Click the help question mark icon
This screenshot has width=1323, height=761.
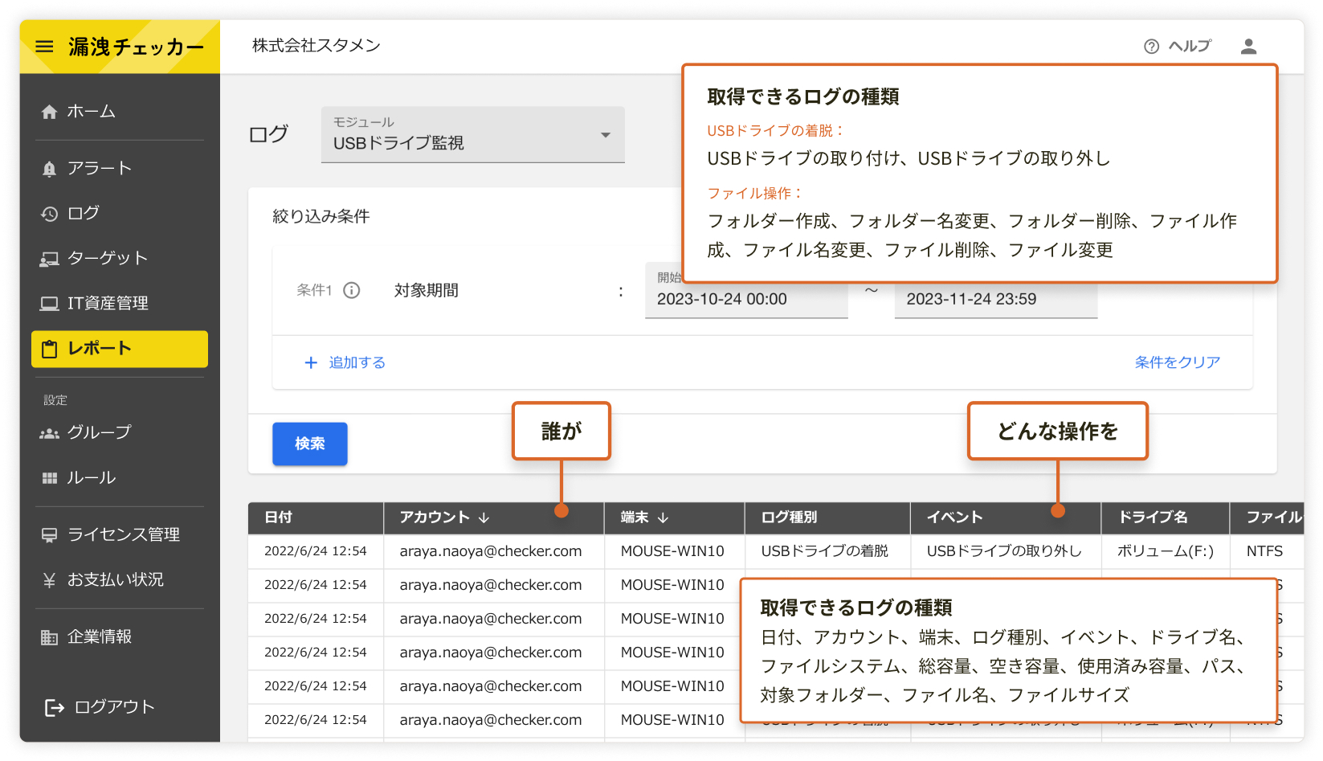click(x=1151, y=47)
